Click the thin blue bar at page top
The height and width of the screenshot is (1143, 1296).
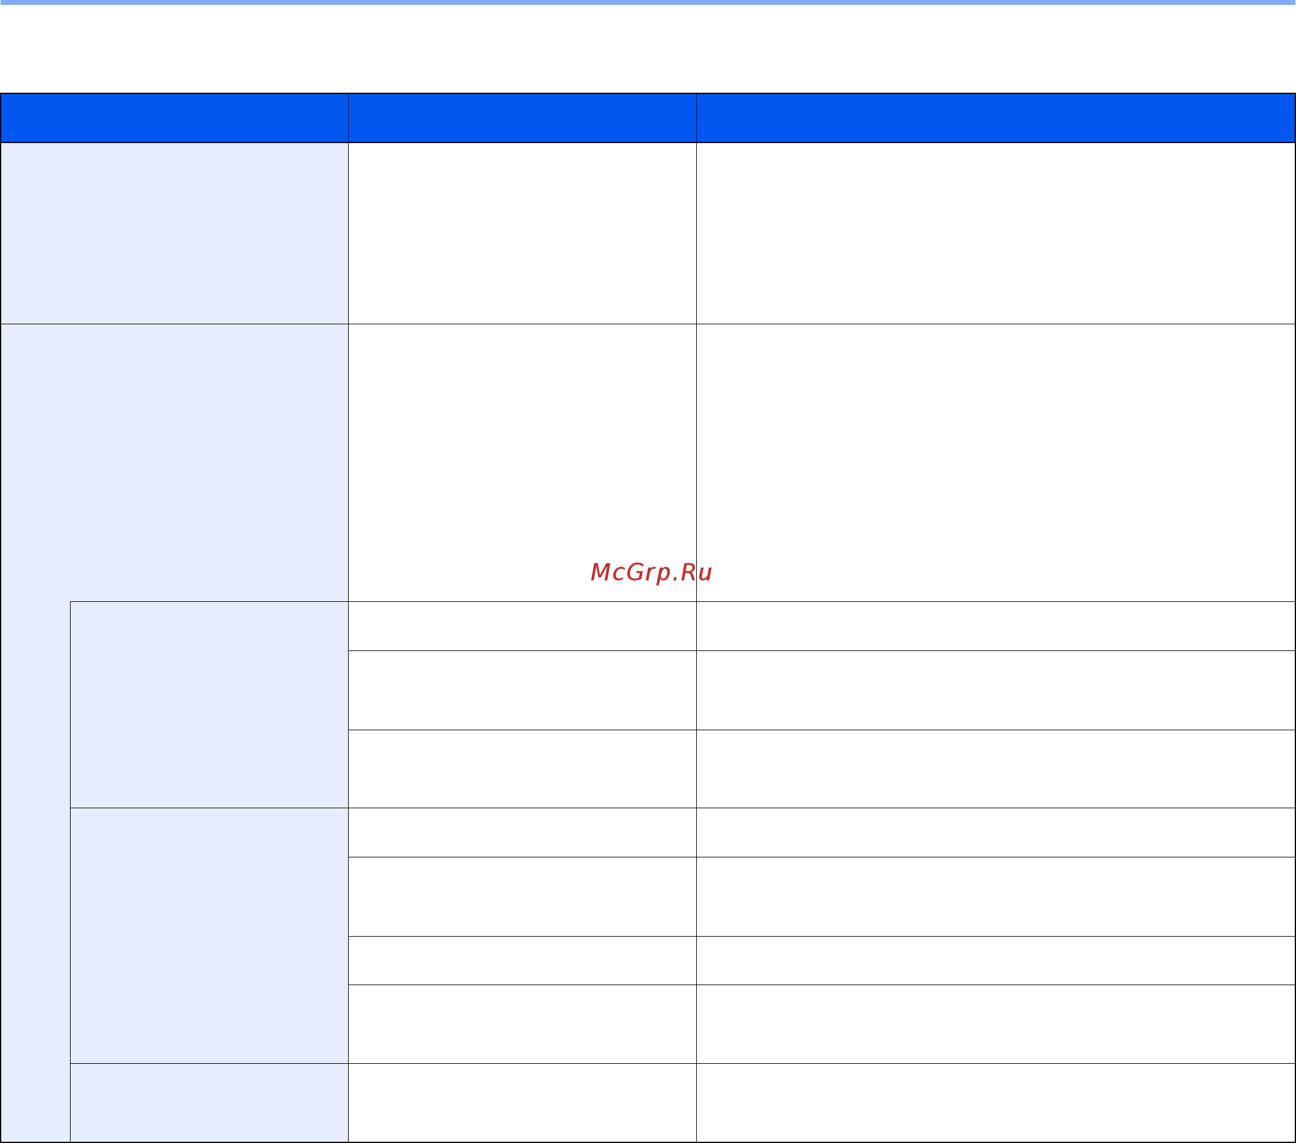(x=648, y=2)
